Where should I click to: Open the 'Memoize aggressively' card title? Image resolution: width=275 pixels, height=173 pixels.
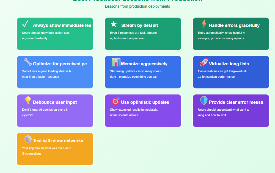(x=144, y=64)
